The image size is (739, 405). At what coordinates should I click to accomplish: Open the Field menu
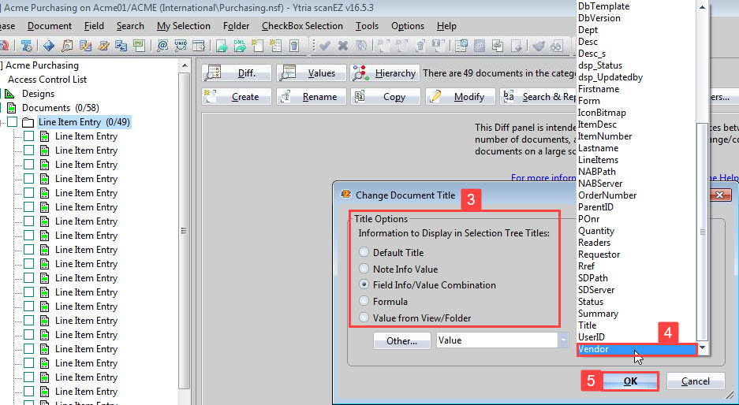point(94,26)
